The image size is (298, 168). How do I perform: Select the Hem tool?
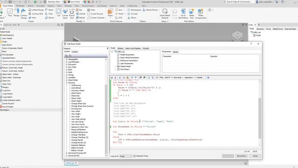click(33, 18)
